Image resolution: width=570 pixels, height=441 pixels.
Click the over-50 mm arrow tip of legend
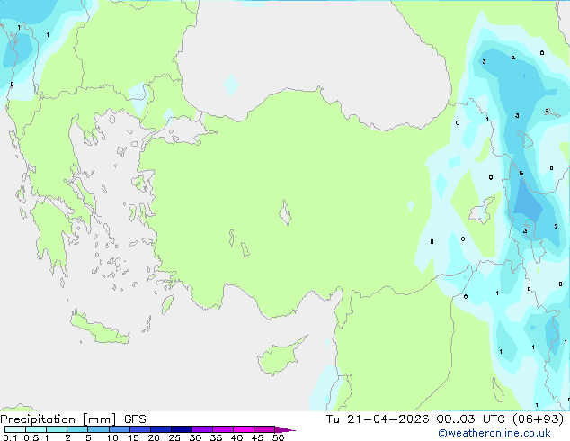(x=285, y=429)
